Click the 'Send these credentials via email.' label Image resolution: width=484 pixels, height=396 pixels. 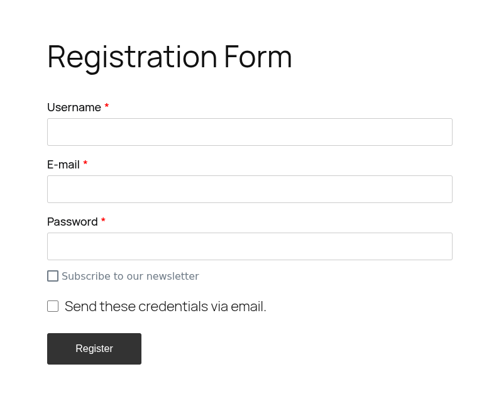tap(165, 307)
